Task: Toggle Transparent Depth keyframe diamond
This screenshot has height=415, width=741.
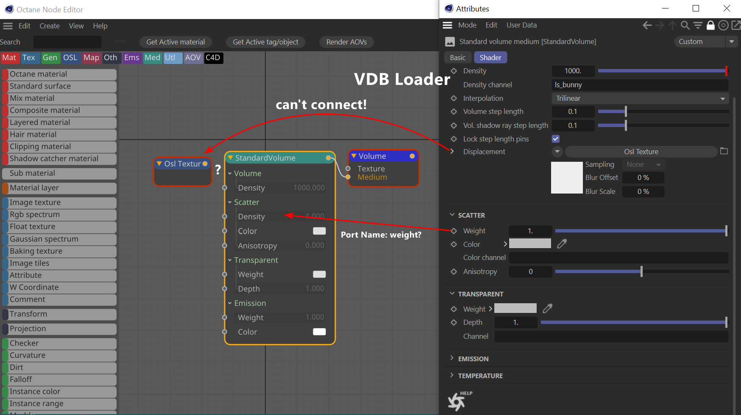Action: [454, 322]
